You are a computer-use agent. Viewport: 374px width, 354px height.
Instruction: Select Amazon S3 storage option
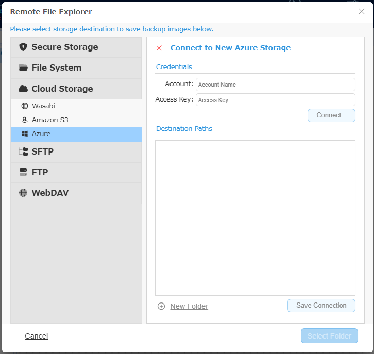point(76,120)
